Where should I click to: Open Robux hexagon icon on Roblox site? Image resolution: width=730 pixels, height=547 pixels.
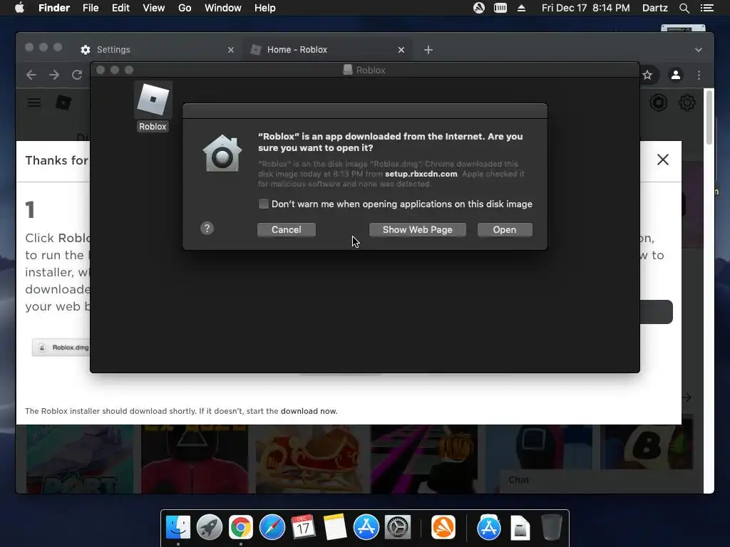pyautogui.click(x=658, y=103)
